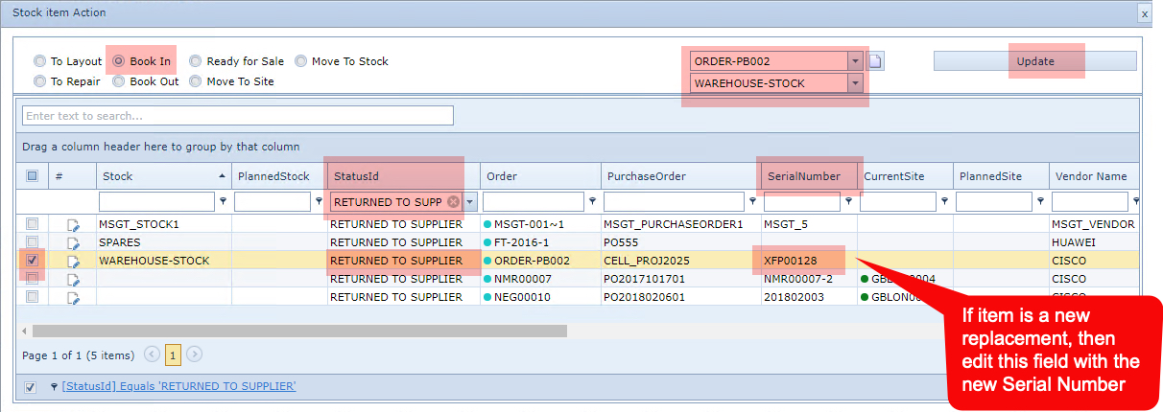Clear the StatusId filter with the x icon
The width and height of the screenshot is (1163, 412).
tap(453, 202)
